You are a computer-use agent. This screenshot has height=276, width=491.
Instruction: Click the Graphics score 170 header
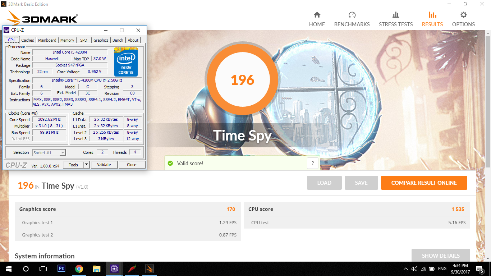pyautogui.click(x=128, y=209)
